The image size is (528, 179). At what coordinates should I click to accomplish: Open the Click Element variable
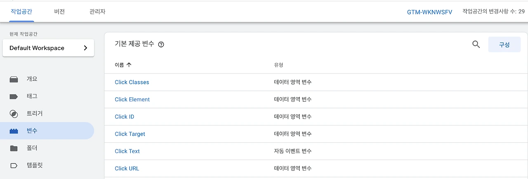pyautogui.click(x=132, y=99)
